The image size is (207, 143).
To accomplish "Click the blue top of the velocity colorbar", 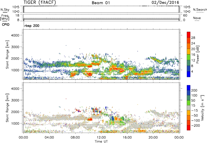I will pos(189,88).
